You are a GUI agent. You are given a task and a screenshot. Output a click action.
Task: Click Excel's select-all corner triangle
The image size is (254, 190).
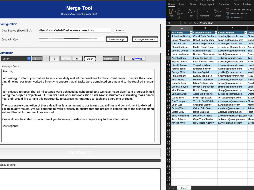[169, 29]
